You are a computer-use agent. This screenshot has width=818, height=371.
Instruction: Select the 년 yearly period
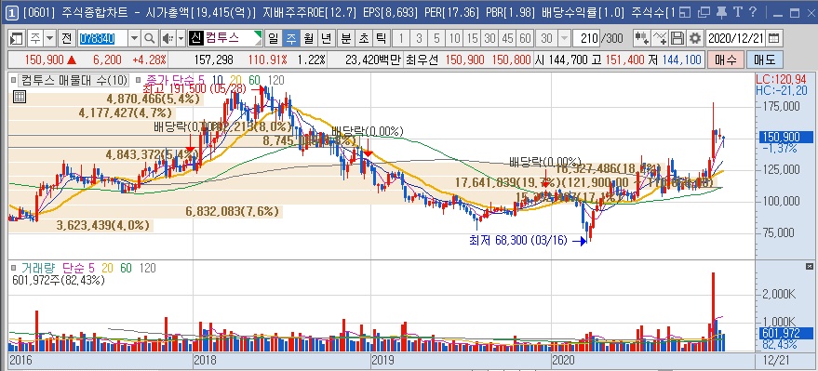coord(326,38)
